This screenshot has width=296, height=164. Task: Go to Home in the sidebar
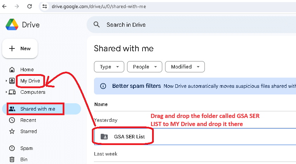(x=27, y=70)
